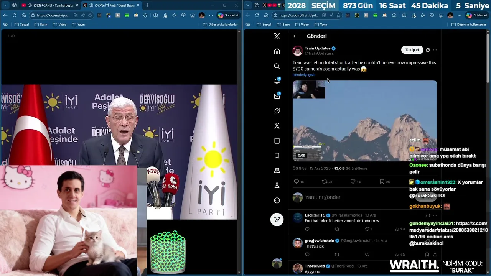Open X messages envelope icon
The width and height of the screenshot is (491, 276).
277,96
